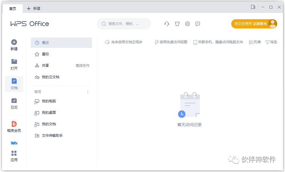
Task: Open the 筛选 filter dropdown
Action: 271,42
